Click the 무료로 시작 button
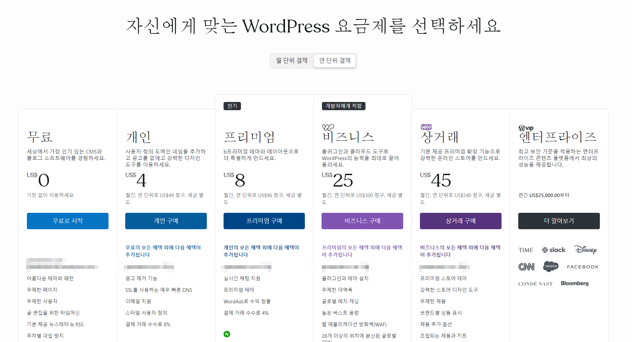The image size is (632, 342). (x=68, y=221)
